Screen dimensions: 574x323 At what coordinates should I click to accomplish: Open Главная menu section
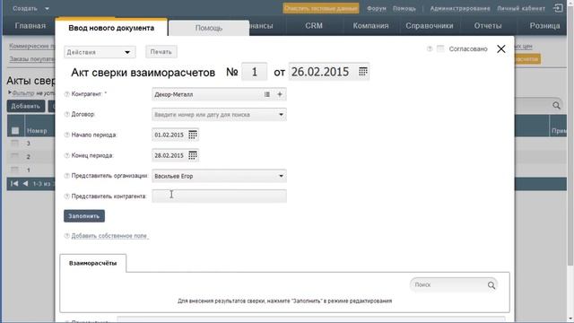(30, 26)
